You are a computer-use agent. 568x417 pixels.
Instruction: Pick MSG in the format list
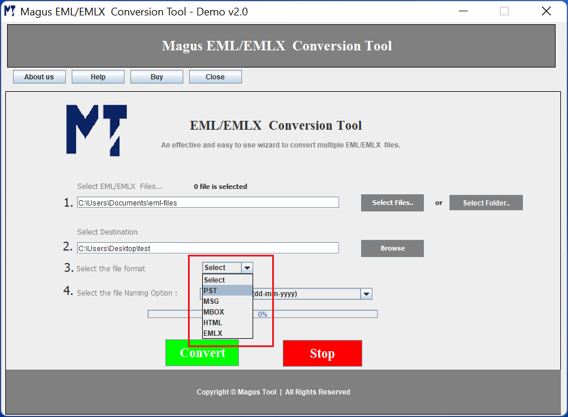227,301
